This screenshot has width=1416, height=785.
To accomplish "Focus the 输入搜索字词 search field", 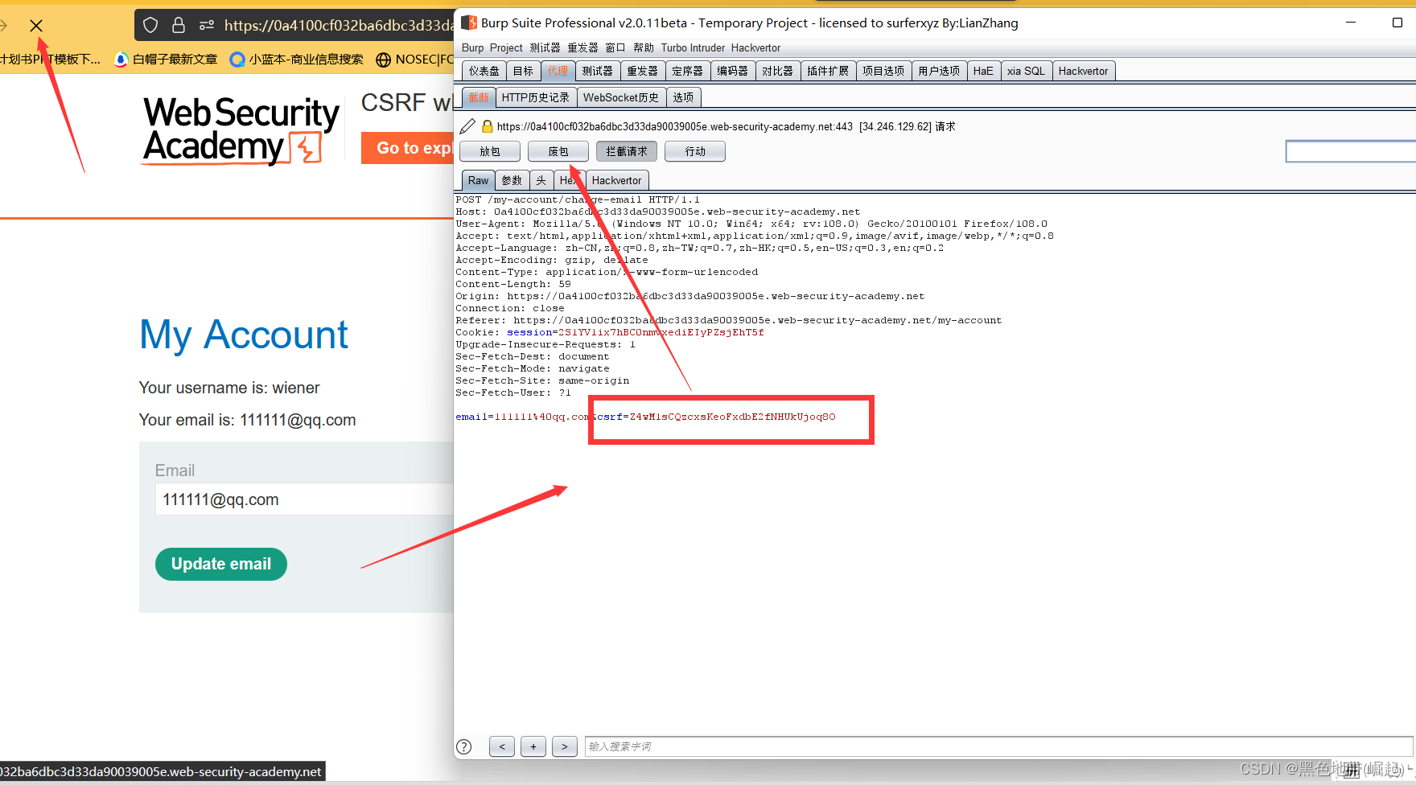I will [998, 746].
